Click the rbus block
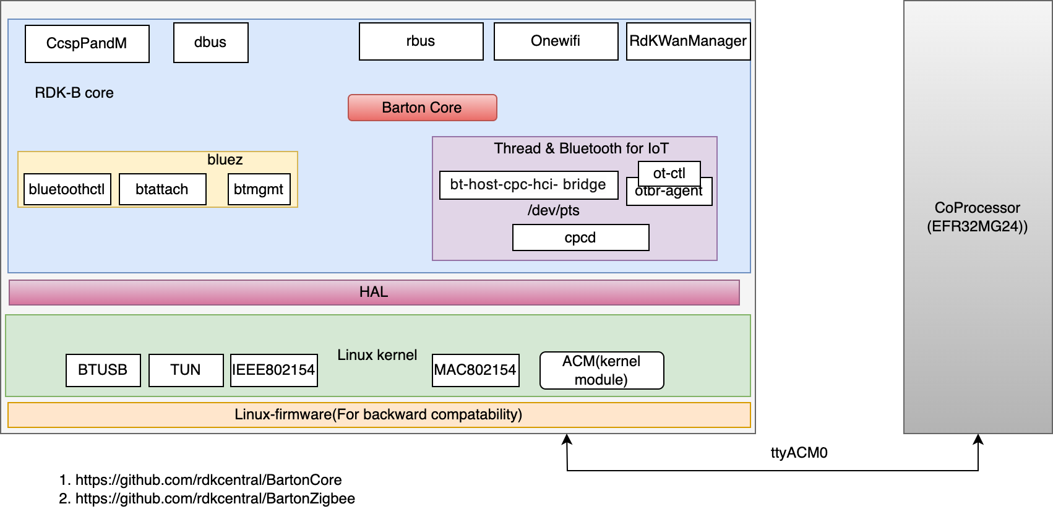This screenshot has height=522, width=1053. coord(421,41)
